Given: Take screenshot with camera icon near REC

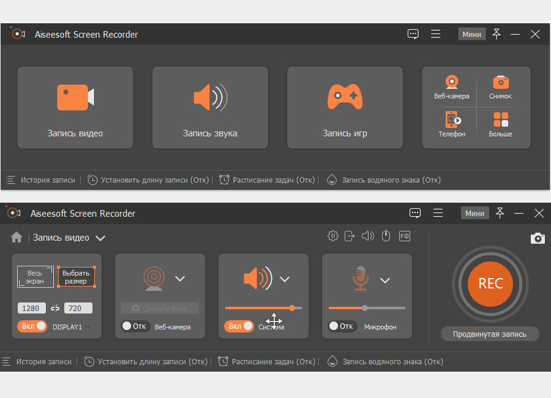Looking at the screenshot, I should (538, 238).
